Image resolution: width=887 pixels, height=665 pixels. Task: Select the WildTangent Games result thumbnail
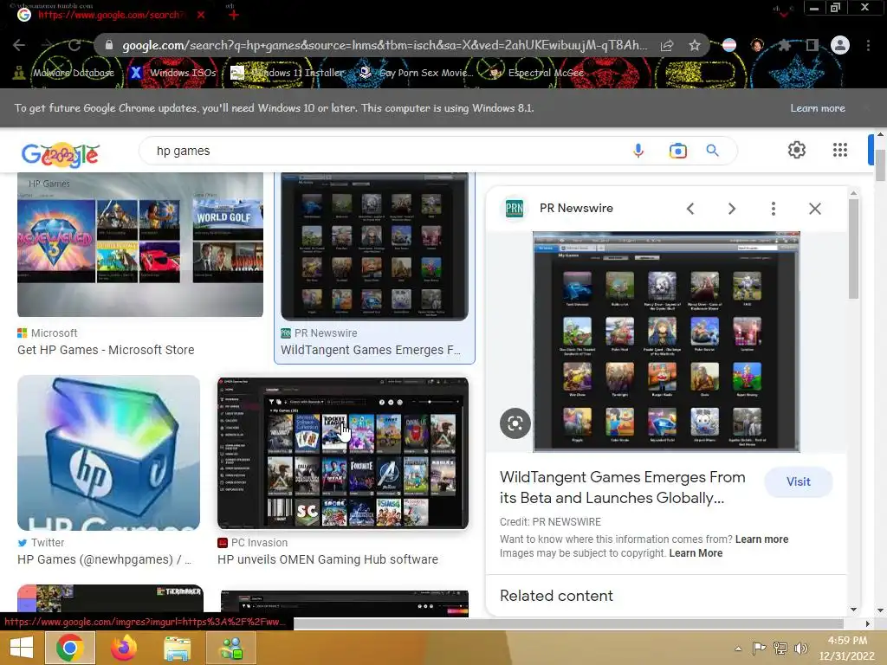(x=374, y=247)
